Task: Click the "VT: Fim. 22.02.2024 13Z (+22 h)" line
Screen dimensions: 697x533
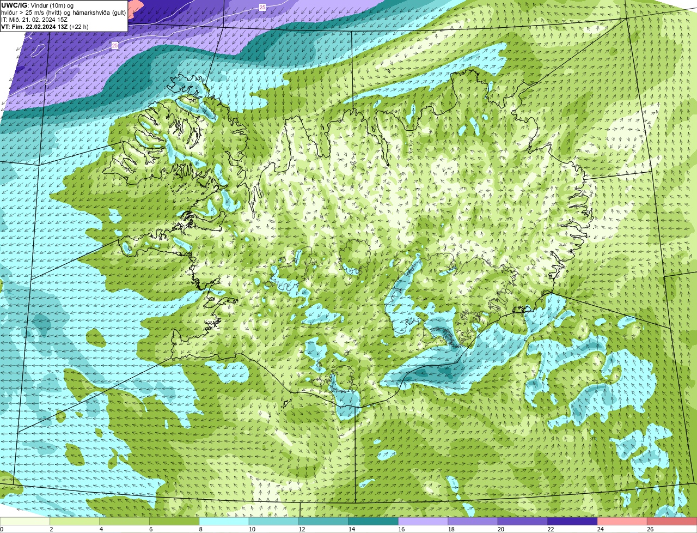Action: click(45, 26)
